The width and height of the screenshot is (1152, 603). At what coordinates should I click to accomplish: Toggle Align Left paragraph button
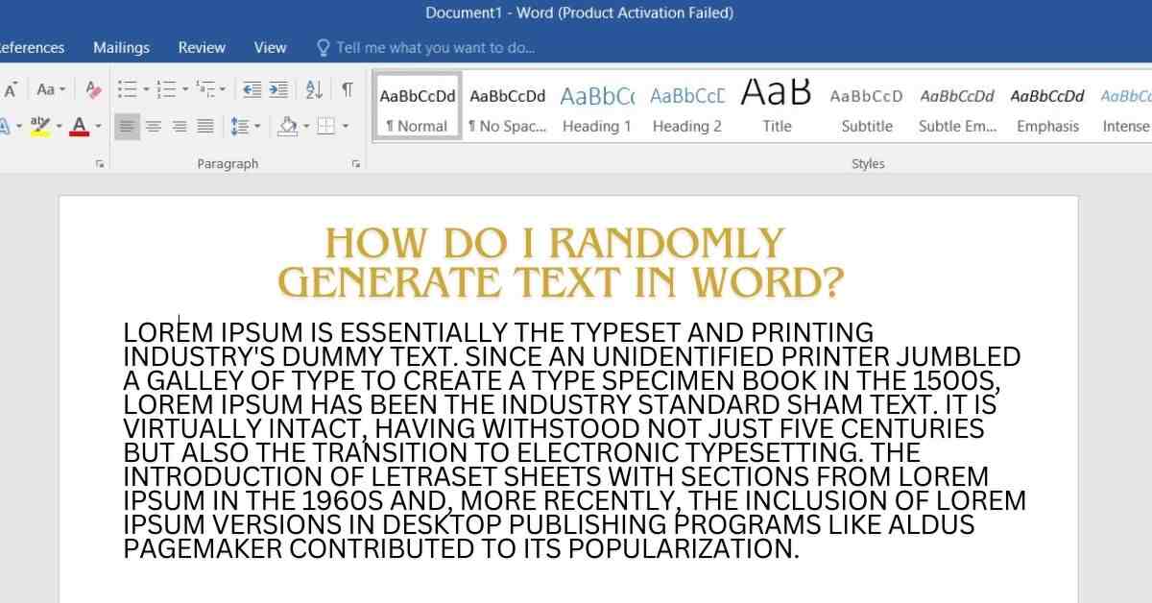pyautogui.click(x=127, y=126)
